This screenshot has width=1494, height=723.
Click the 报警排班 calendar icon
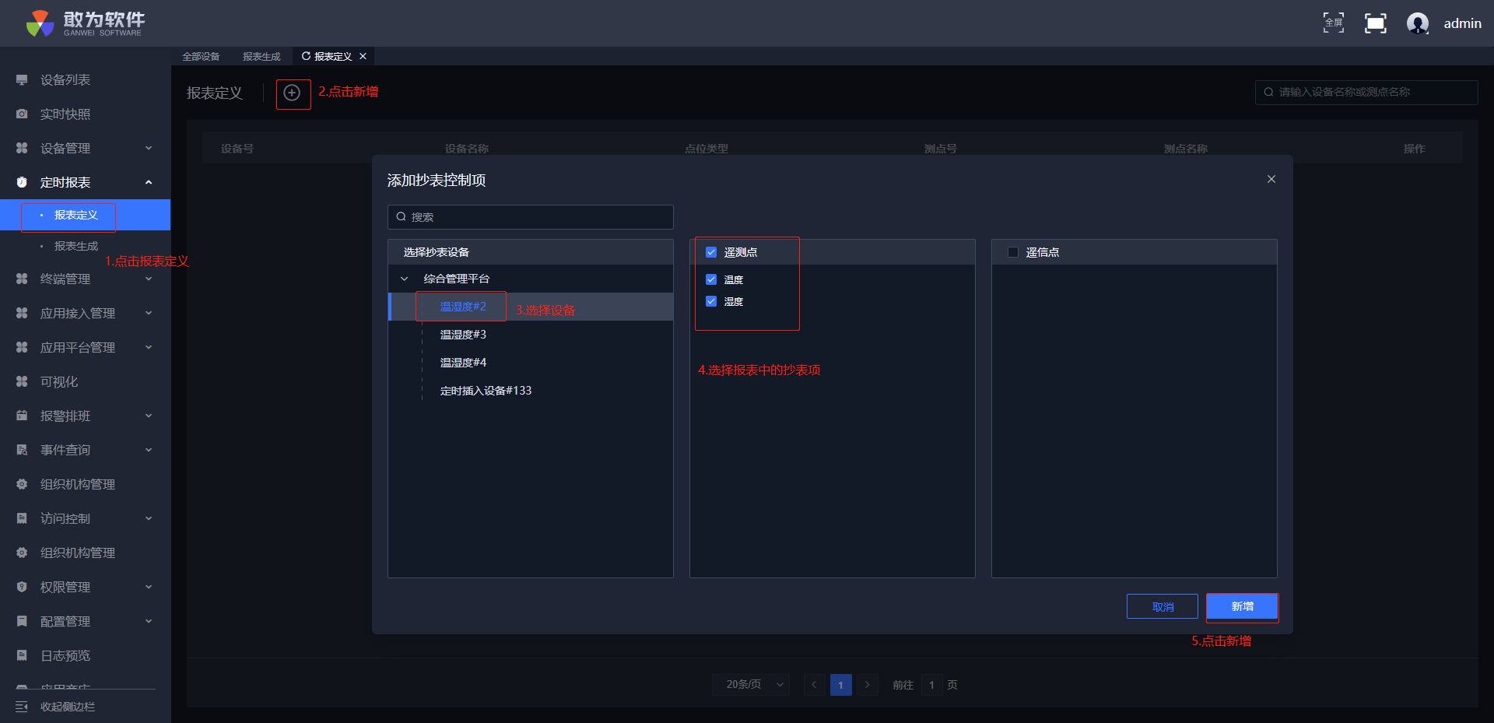pos(22,416)
